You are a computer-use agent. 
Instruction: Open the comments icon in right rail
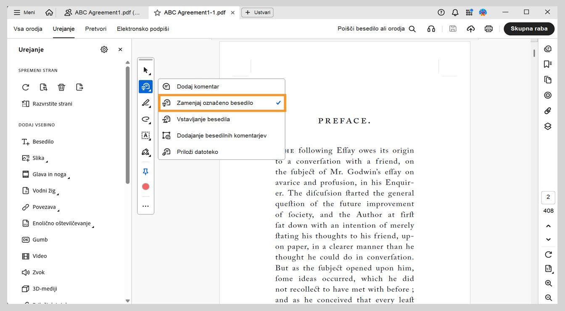coord(548,49)
